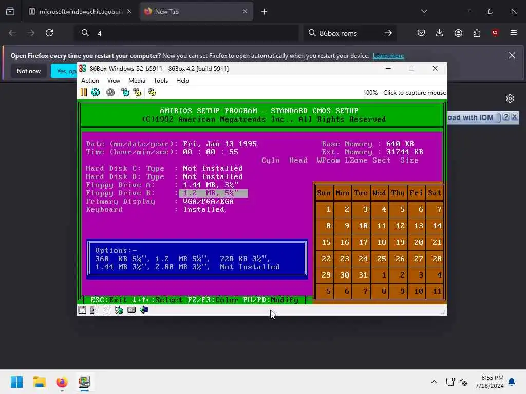Click the Firefox forward arrow
This screenshot has height=394, width=526.
[31, 33]
